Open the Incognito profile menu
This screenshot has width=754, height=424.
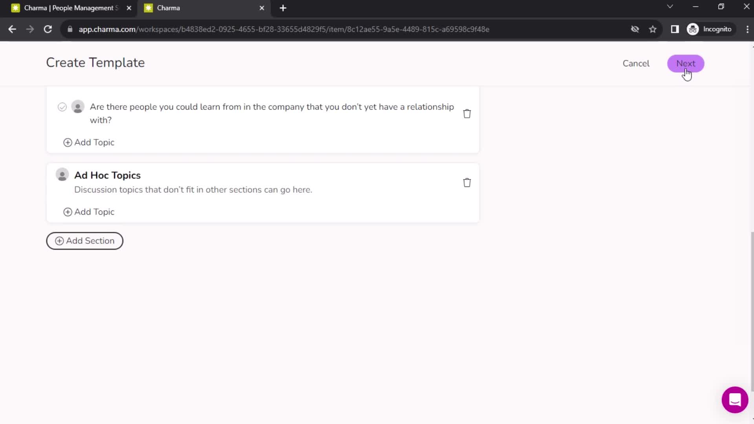click(710, 29)
